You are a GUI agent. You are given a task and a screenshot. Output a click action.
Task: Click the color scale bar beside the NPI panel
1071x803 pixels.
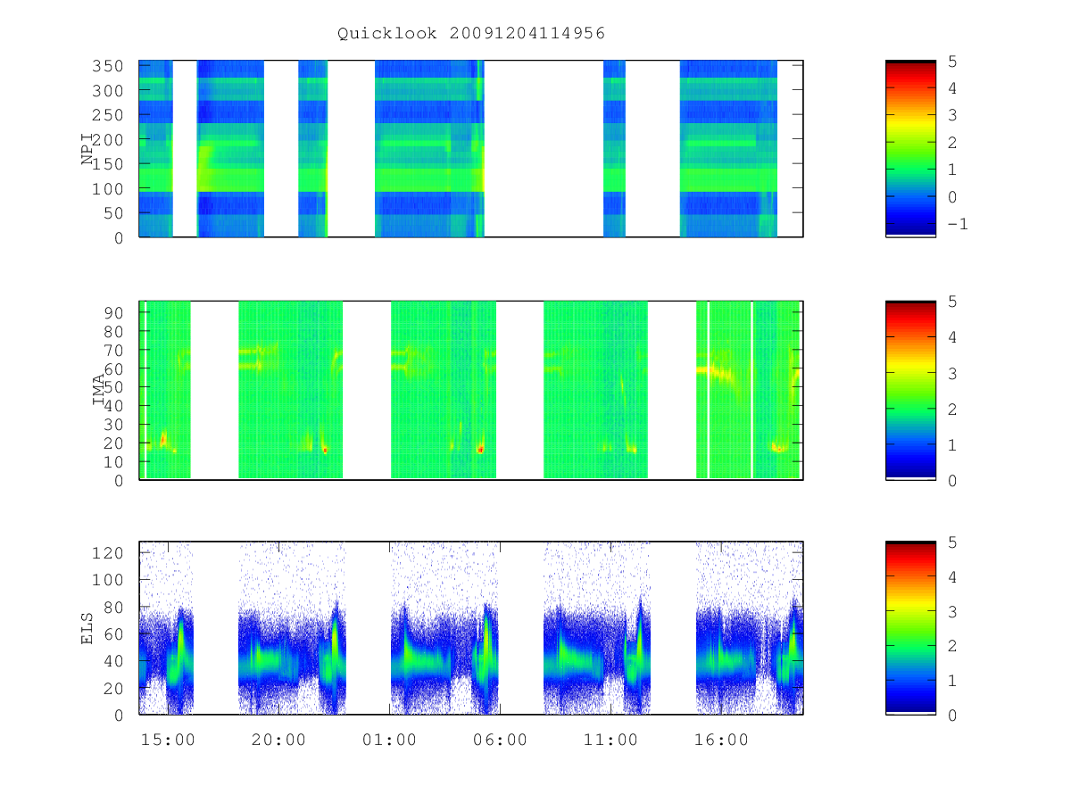coord(910,149)
